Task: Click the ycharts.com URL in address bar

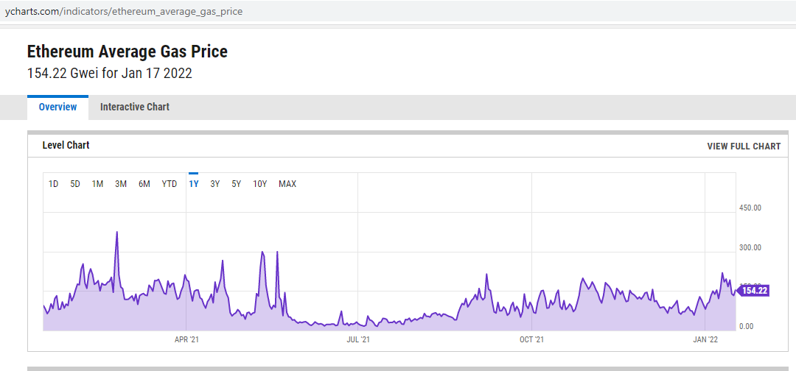Action: coord(123,12)
